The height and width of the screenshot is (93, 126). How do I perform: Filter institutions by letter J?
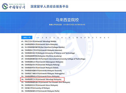point(66,38)
